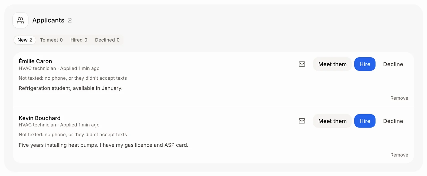Select Émilie's refrigeration student note
This screenshot has height=176, width=427.
[71, 88]
